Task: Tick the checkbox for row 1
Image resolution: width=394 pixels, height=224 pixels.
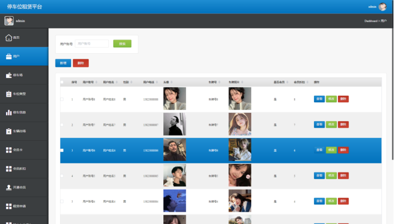Action: (x=62, y=99)
